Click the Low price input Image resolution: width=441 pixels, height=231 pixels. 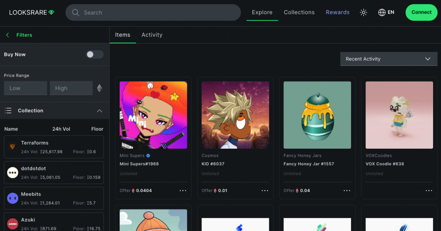pyautogui.click(x=25, y=88)
